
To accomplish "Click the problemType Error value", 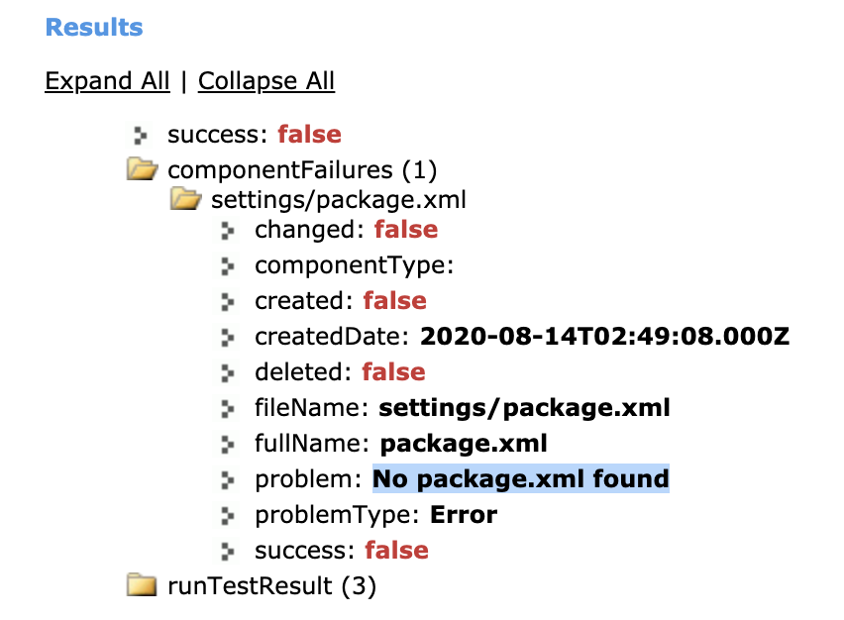I will (464, 515).
